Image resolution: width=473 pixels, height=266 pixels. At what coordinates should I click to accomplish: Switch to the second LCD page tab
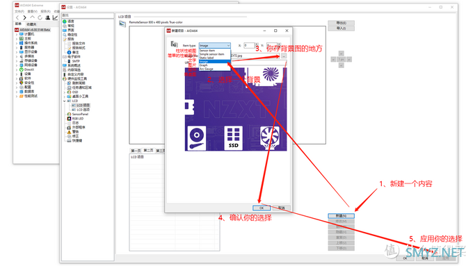148,150
